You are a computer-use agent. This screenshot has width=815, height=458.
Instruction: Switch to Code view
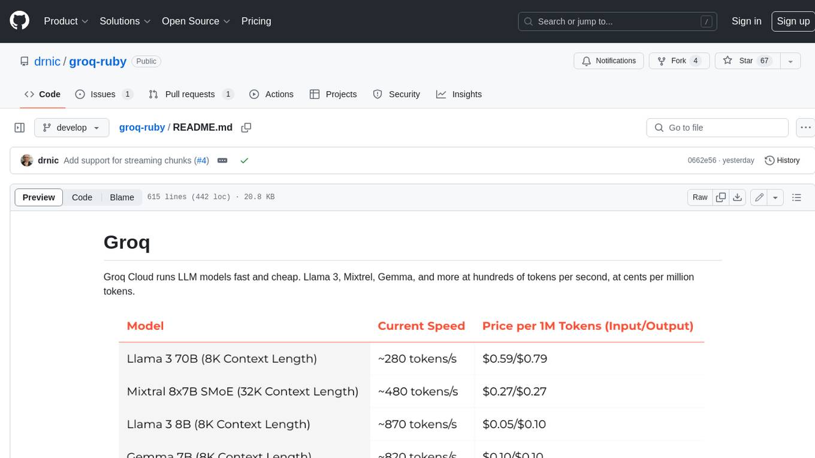pos(82,197)
